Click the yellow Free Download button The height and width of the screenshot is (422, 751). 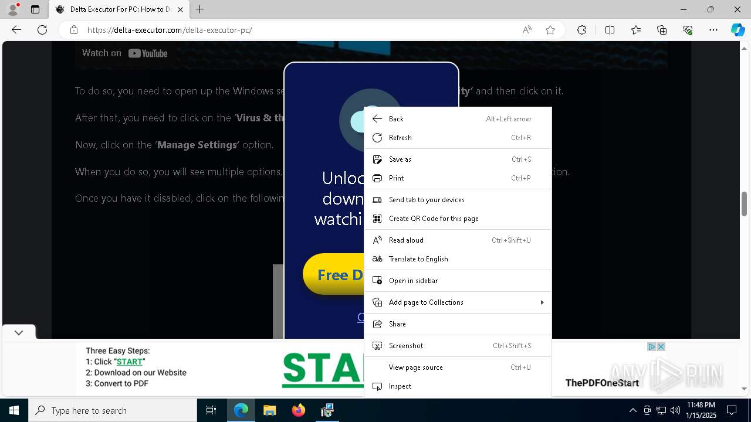pyautogui.click(x=334, y=274)
